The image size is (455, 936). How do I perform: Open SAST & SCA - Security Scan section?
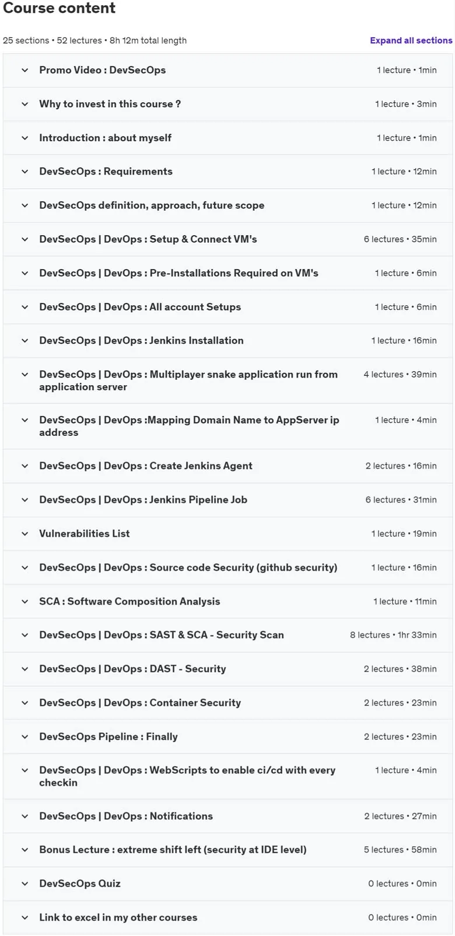[x=228, y=635]
